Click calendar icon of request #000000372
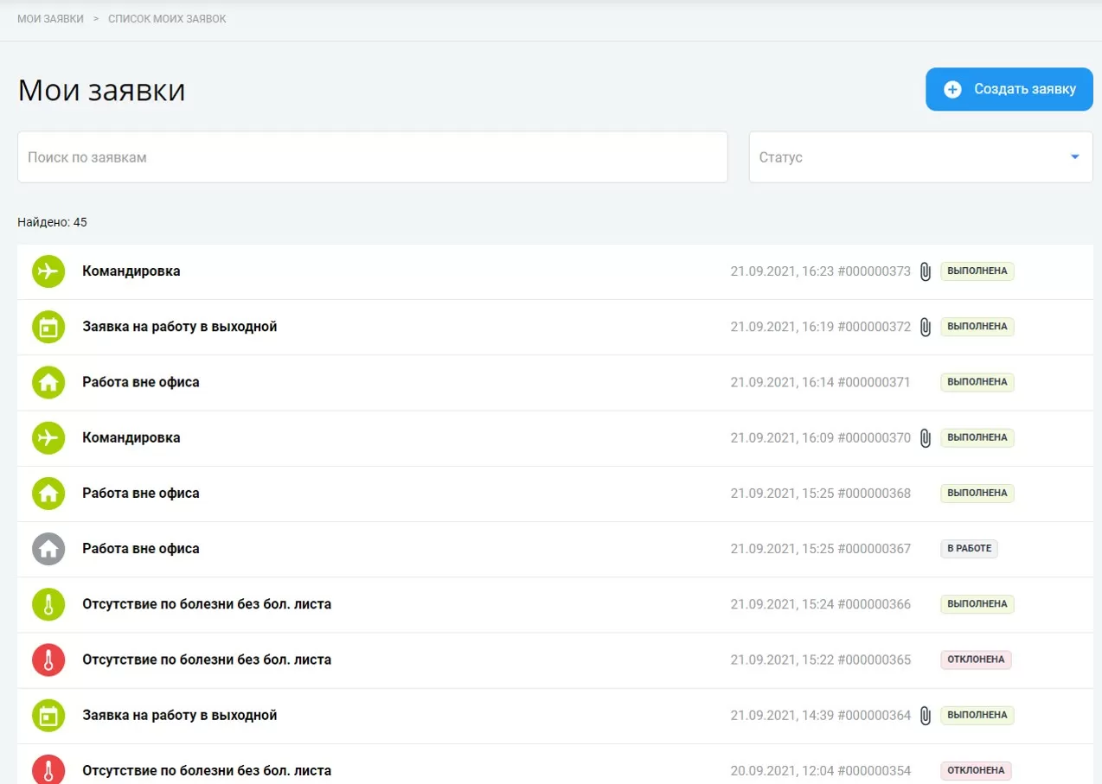This screenshot has width=1102, height=784. pos(48,327)
